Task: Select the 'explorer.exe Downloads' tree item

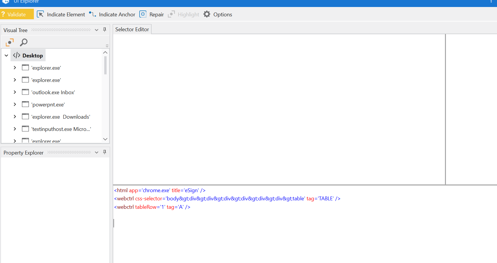Action: (61, 117)
